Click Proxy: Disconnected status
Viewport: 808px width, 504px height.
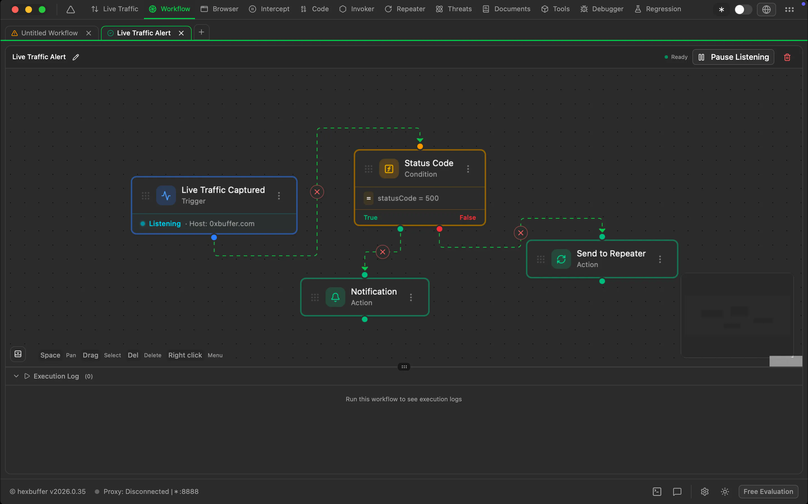147,492
